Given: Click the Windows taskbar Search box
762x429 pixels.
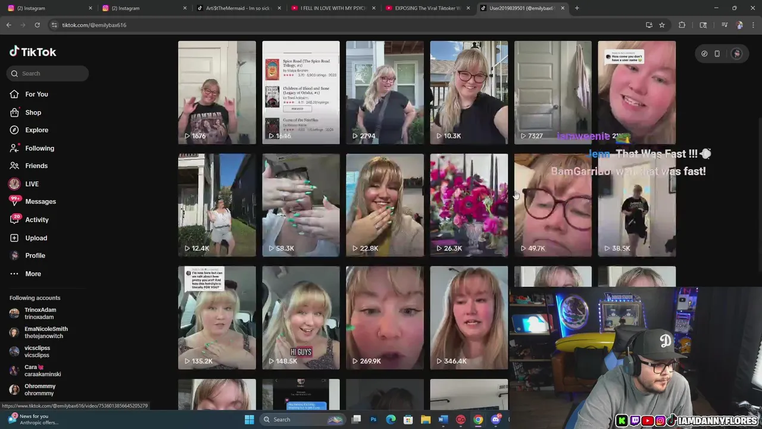Looking at the screenshot, I should pyautogui.click(x=302, y=419).
